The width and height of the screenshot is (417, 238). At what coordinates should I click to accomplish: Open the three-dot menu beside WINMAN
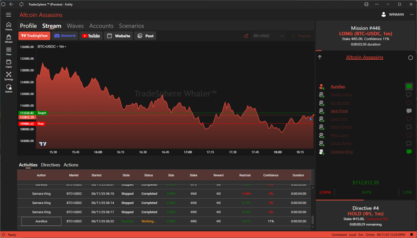[412, 15]
